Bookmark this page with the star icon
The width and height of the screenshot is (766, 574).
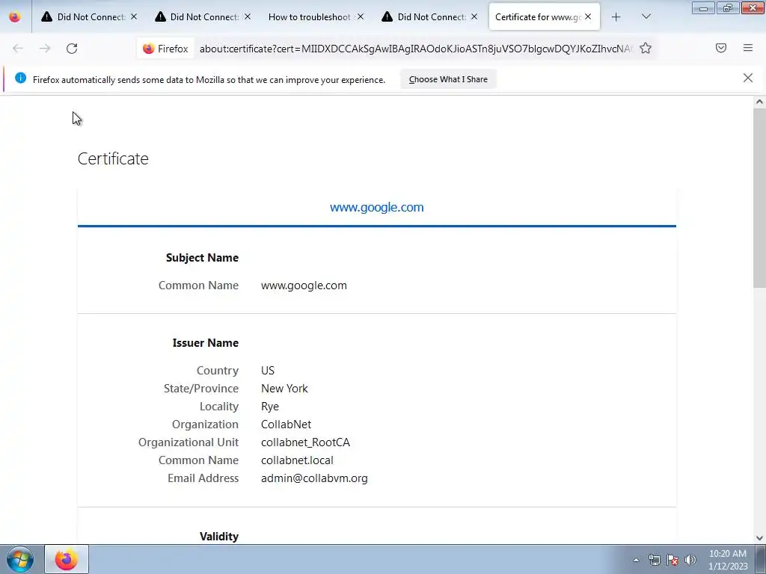pos(646,48)
